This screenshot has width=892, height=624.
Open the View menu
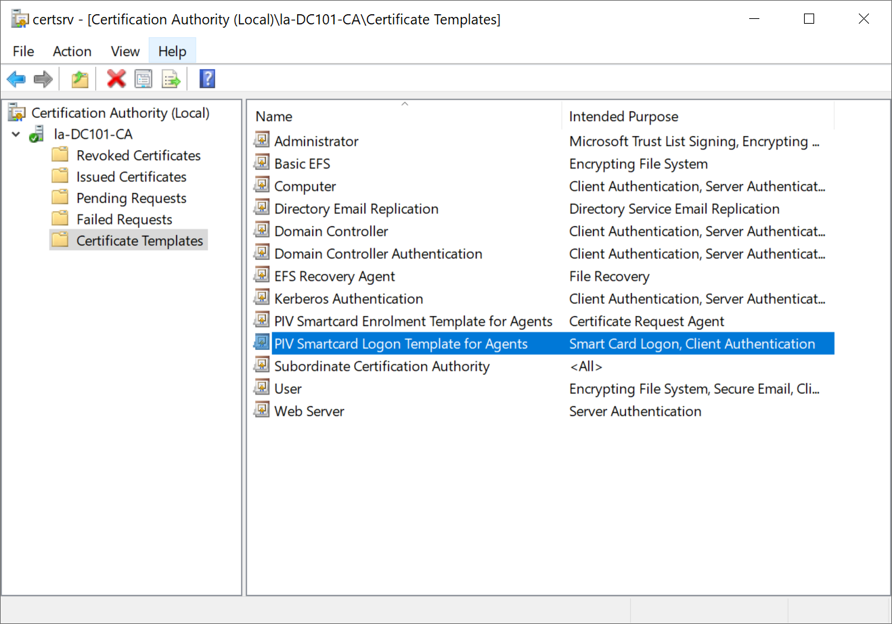[125, 51]
